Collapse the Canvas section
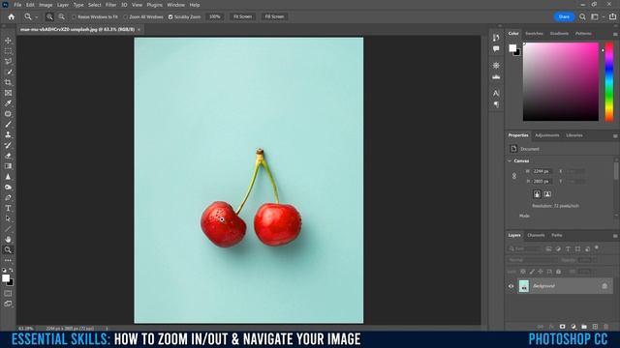The image size is (620, 348). coord(510,161)
